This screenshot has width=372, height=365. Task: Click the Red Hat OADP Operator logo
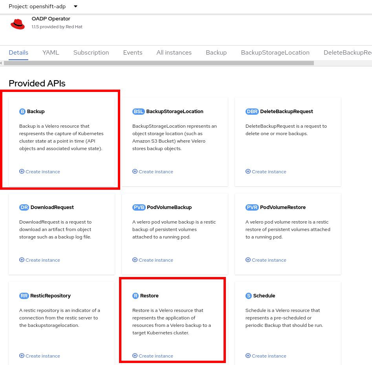(x=18, y=24)
